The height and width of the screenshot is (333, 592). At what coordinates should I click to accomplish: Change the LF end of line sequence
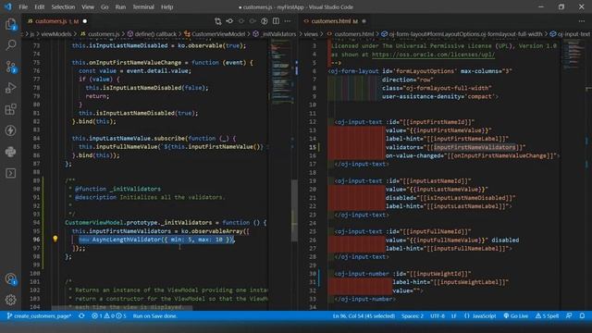(454, 316)
